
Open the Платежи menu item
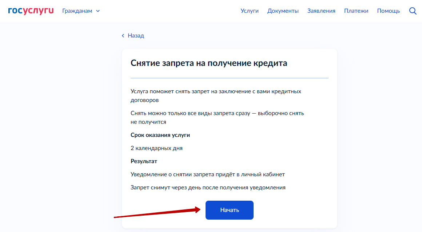(356, 11)
